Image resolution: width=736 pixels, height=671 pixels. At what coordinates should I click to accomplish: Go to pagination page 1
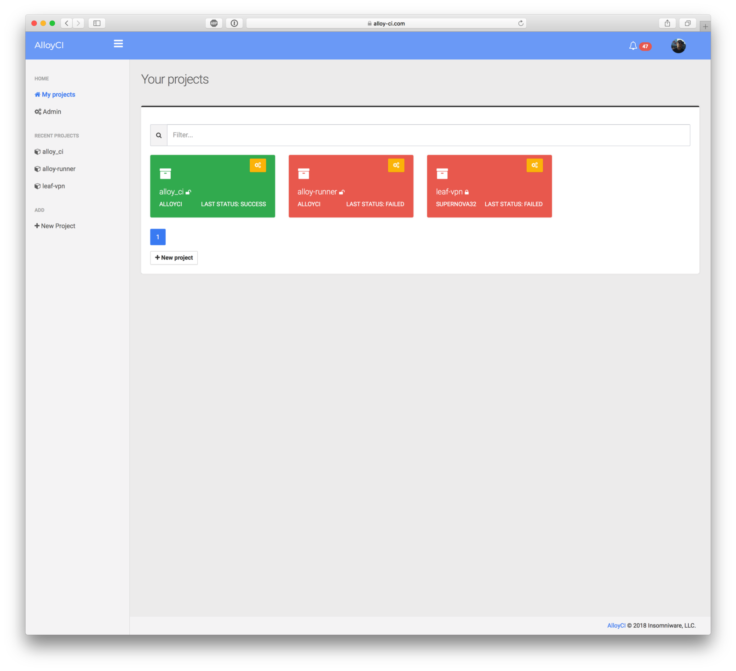click(x=158, y=237)
